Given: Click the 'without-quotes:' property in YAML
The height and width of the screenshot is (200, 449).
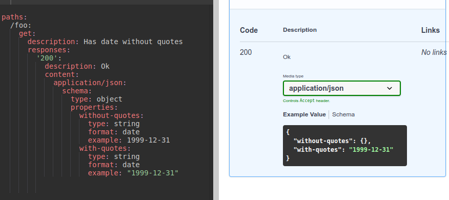Looking at the screenshot, I should click(x=111, y=116).
